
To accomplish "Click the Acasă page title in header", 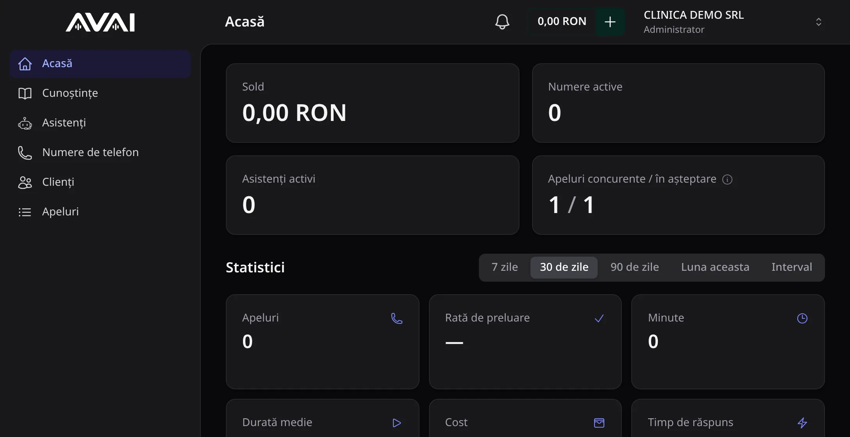I will click(x=245, y=22).
